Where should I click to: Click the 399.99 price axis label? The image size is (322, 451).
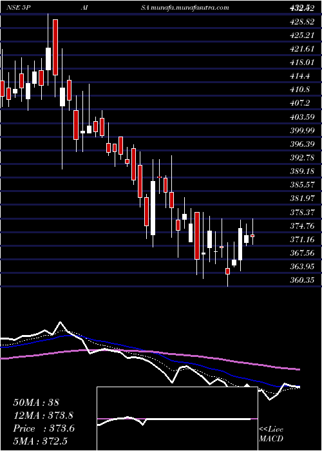tap(301, 131)
